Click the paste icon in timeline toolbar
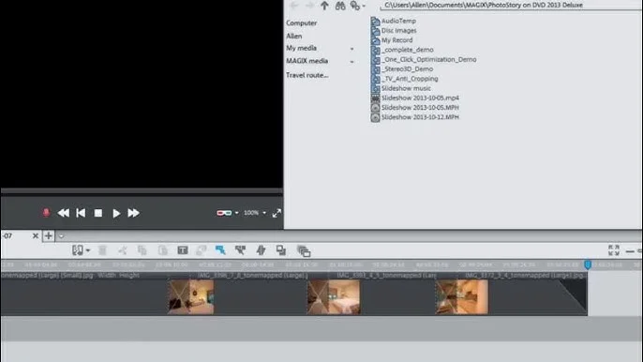 pos(163,250)
